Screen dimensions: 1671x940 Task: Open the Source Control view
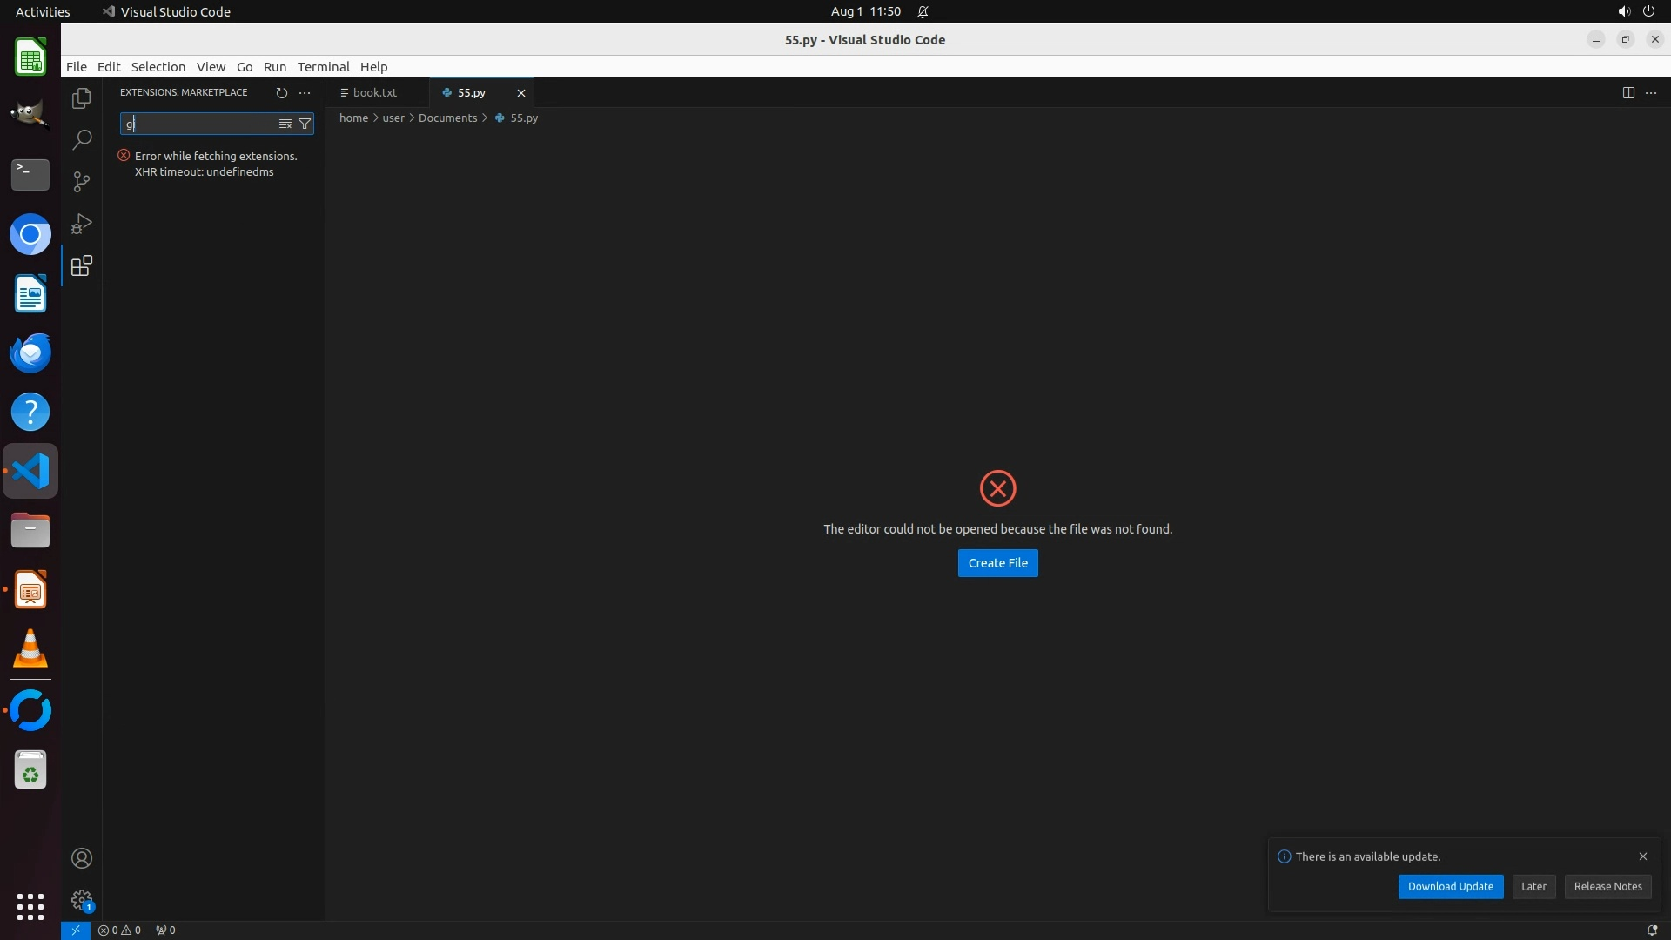pos(82,181)
